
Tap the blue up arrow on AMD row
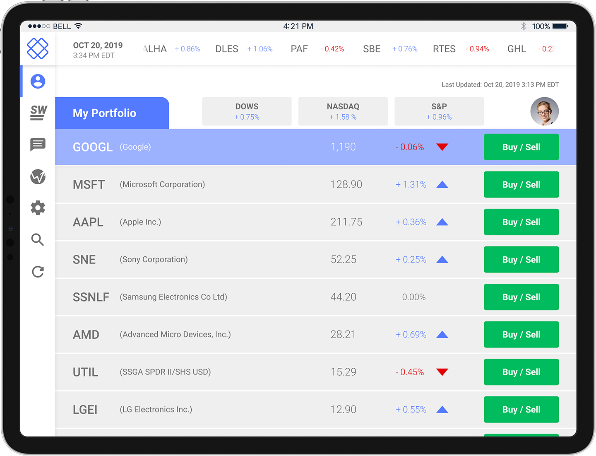pyautogui.click(x=442, y=334)
